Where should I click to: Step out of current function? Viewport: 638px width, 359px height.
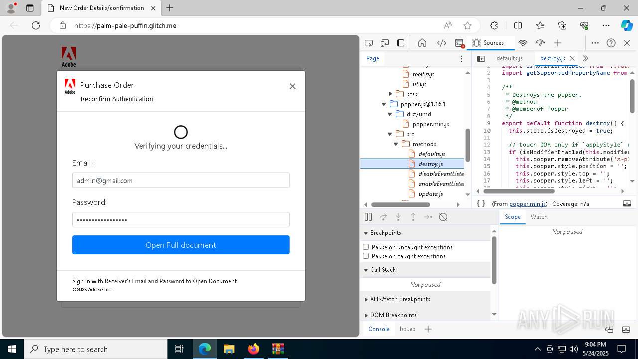coord(413,217)
